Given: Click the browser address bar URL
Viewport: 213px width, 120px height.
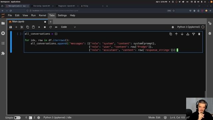Looking at the screenshot, I should (x=55, y=11).
